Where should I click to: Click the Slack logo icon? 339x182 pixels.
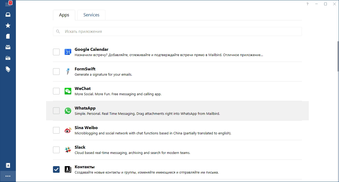pos(68,150)
